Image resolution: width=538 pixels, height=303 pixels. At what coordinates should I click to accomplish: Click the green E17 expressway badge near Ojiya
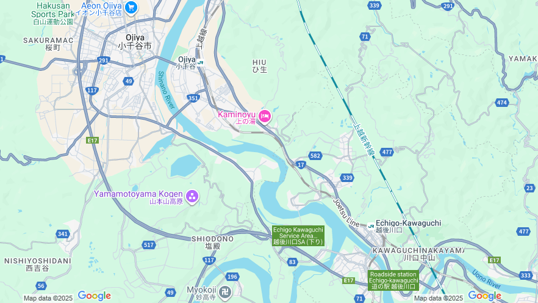tap(92, 140)
